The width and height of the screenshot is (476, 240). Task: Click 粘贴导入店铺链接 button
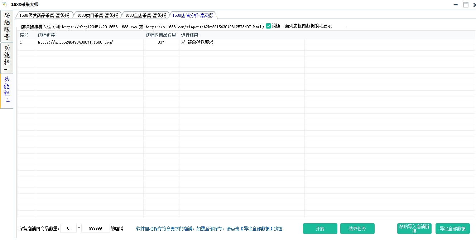pos(414,229)
